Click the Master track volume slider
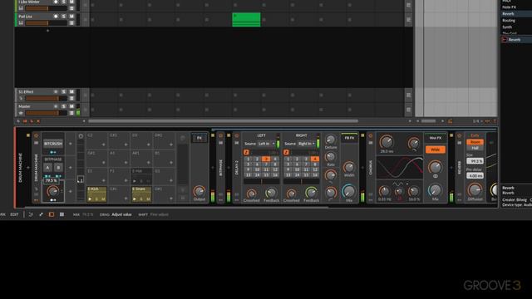 click(47, 113)
